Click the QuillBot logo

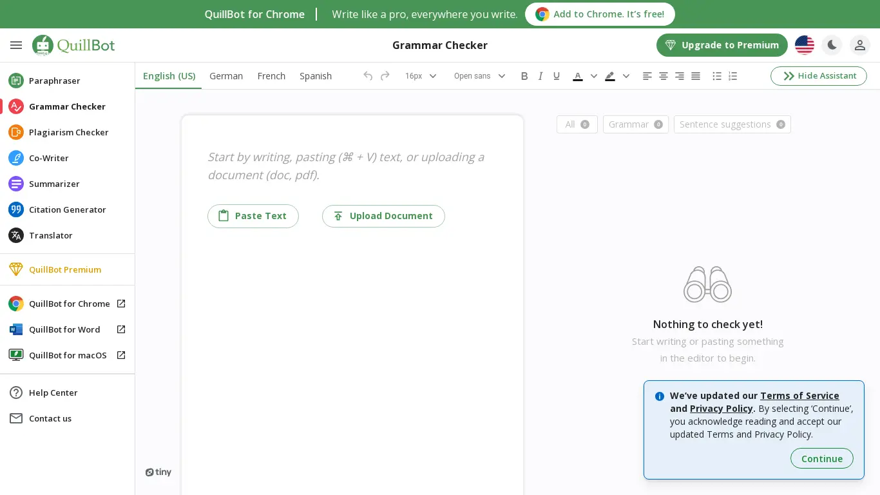tap(73, 45)
